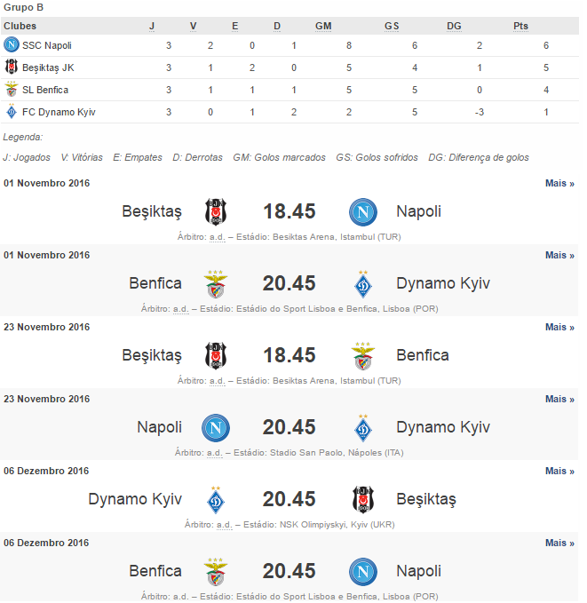Click Benfica crest in Benfica vs Napoli fixture
Screen dimensions: 587x603
coord(215,572)
